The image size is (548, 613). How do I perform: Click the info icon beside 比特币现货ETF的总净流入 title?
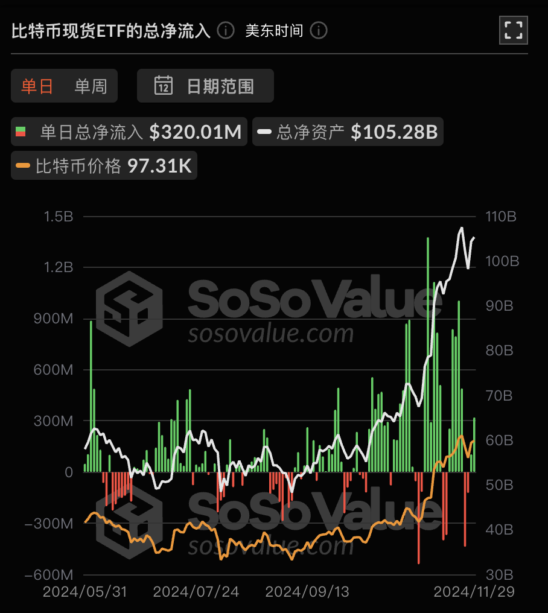click(x=225, y=30)
